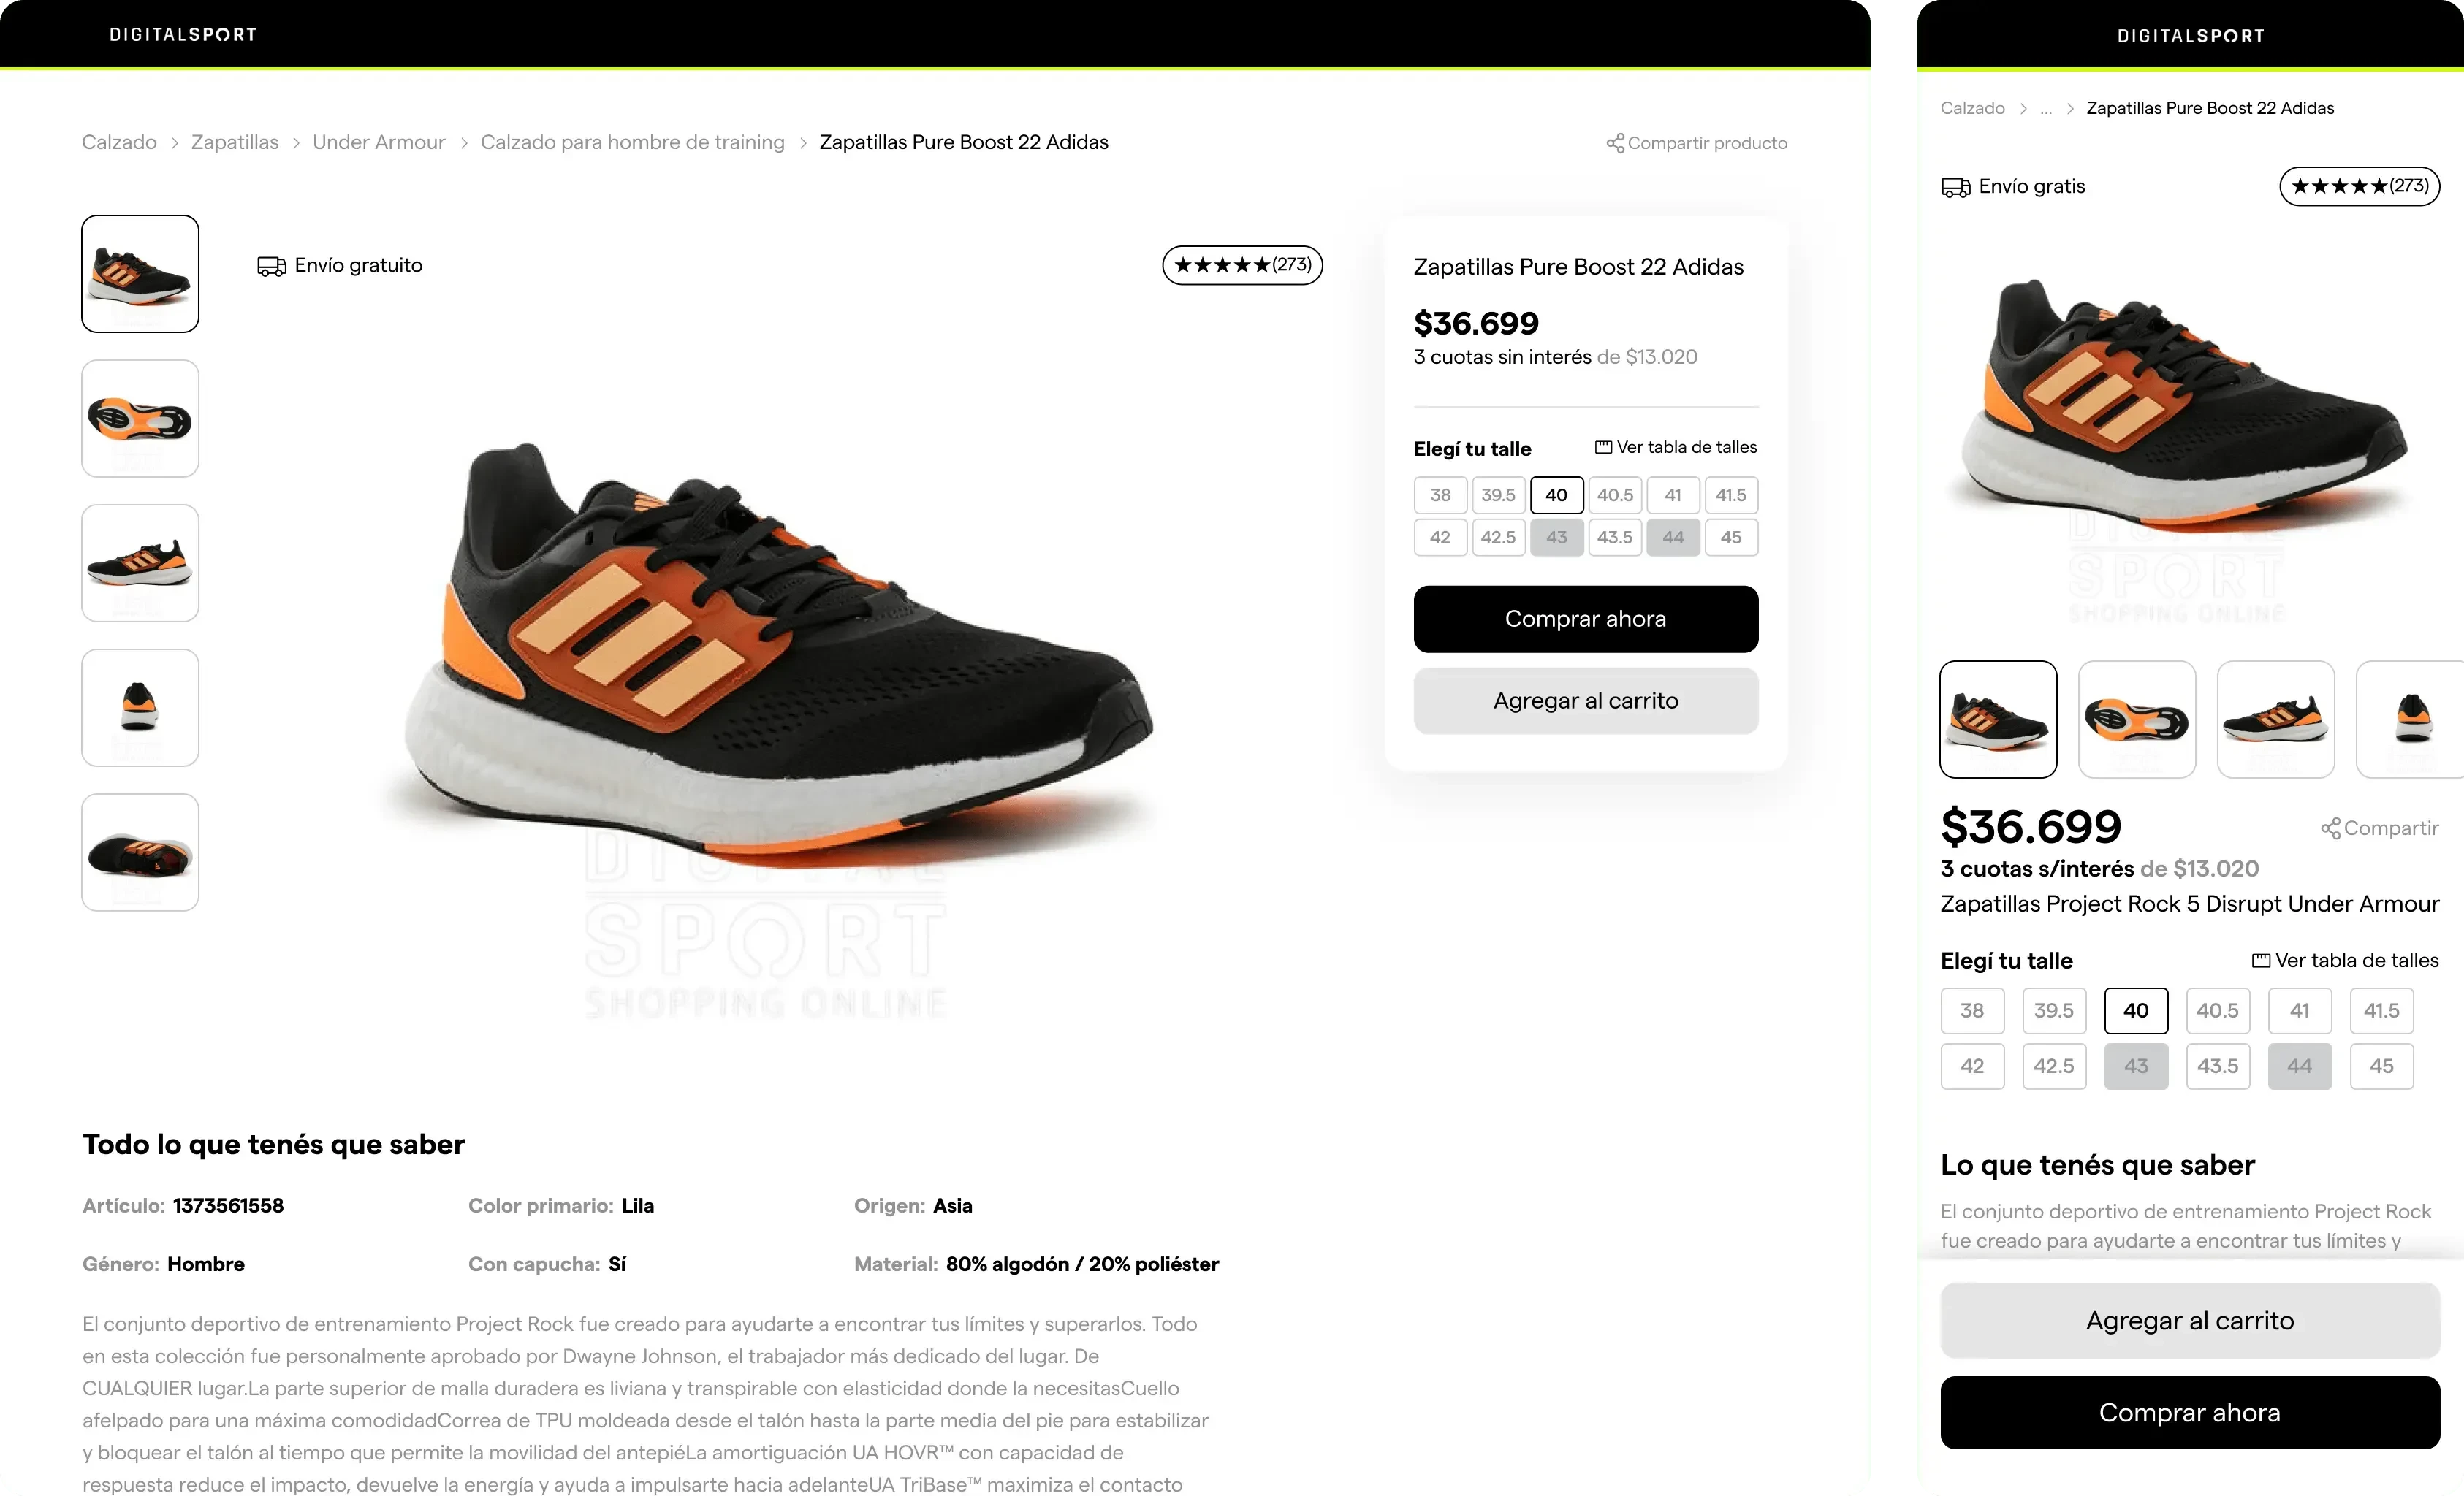Click the truck icon next to Envío gratis
The width and height of the screenshot is (2464, 1496).
tap(1955, 187)
